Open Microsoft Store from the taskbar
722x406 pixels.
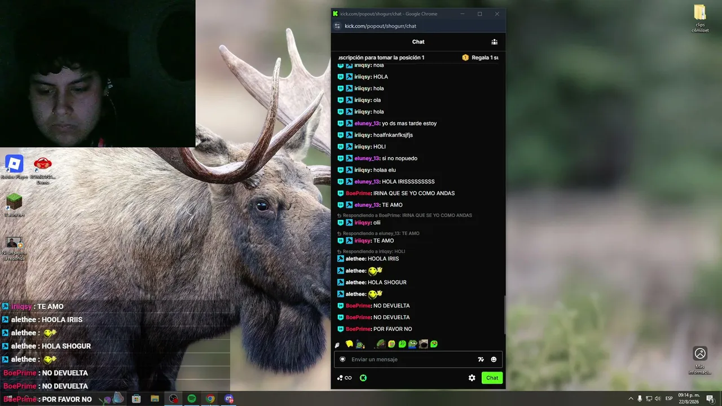click(x=136, y=399)
